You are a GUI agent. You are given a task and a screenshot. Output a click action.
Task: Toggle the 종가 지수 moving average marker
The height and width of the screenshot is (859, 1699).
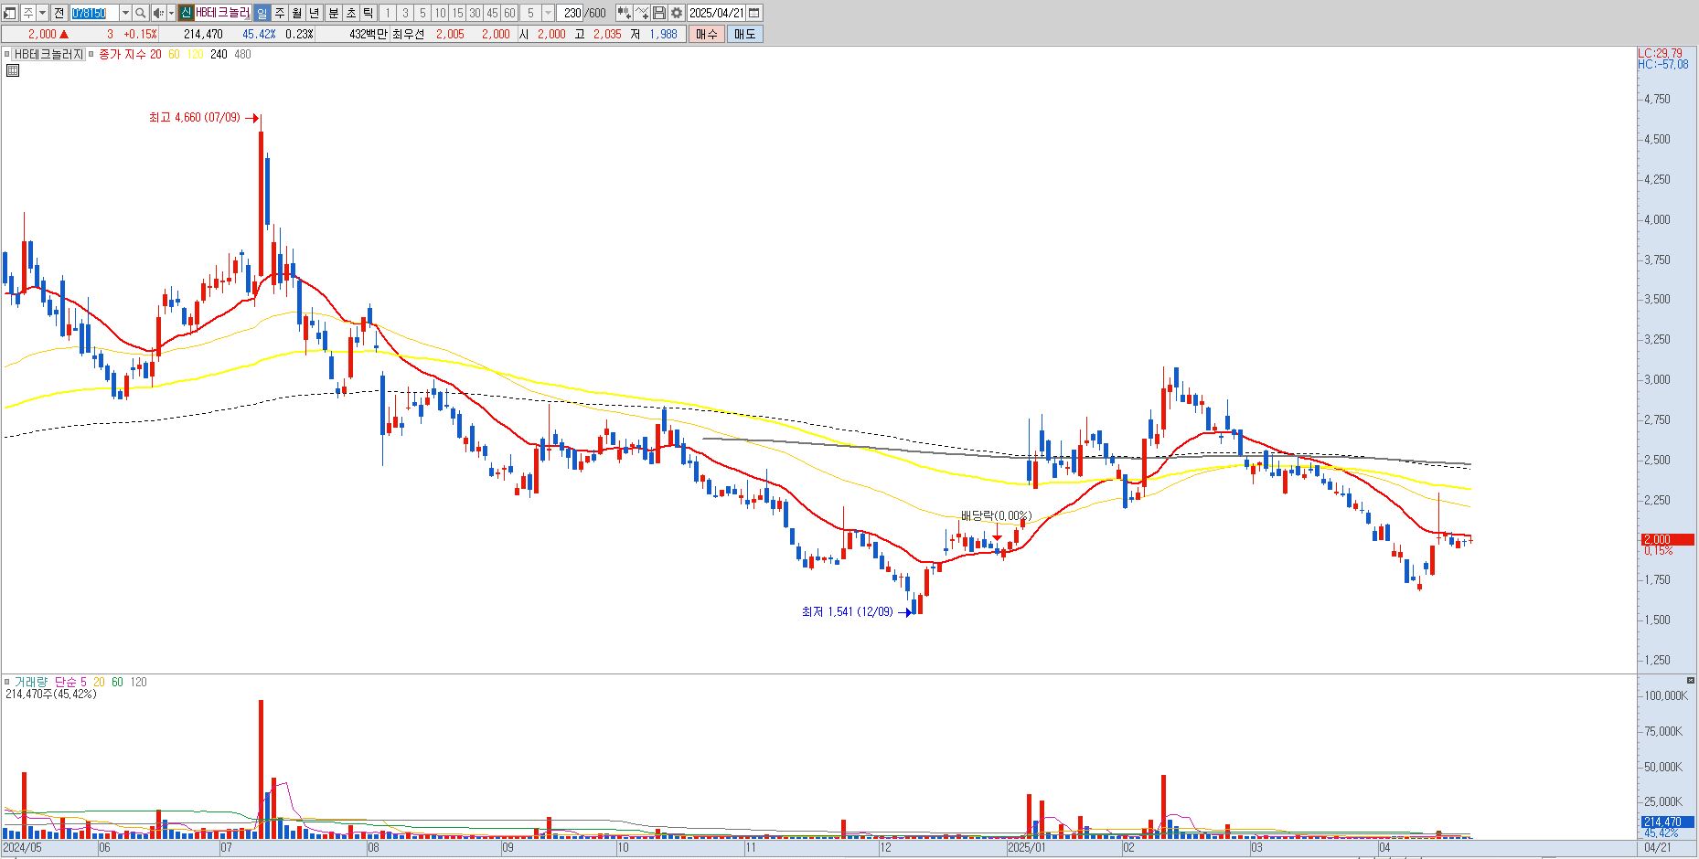[91, 55]
